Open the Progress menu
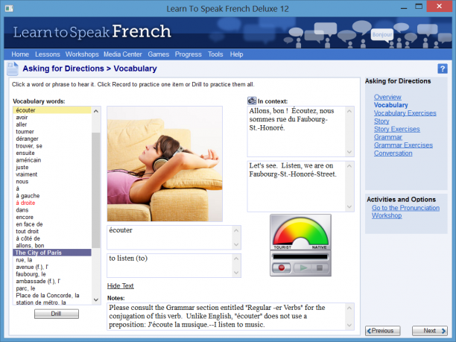 (189, 54)
